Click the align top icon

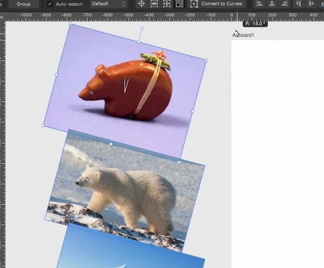pos(298,4)
